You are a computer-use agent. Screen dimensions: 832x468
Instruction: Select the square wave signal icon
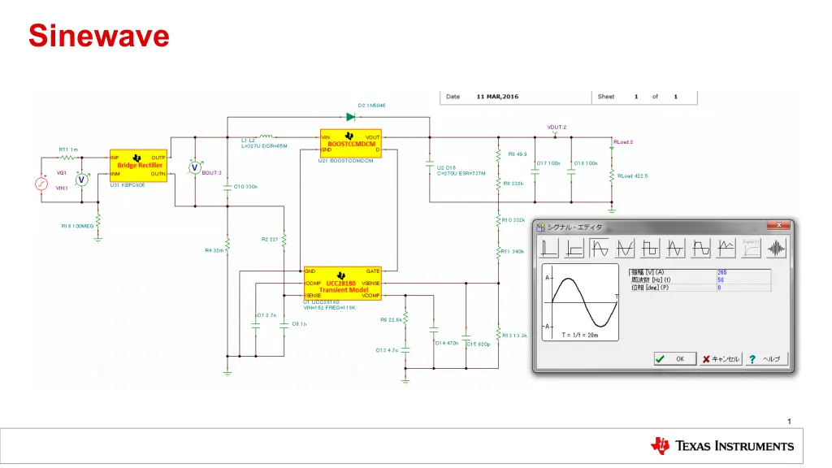click(x=650, y=247)
